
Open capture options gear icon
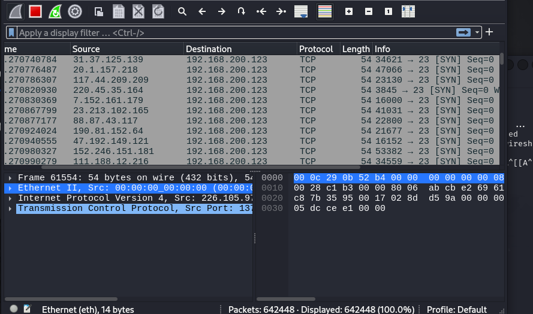(74, 11)
